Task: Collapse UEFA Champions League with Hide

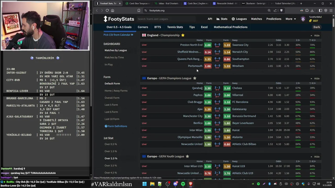Action: click(315, 79)
